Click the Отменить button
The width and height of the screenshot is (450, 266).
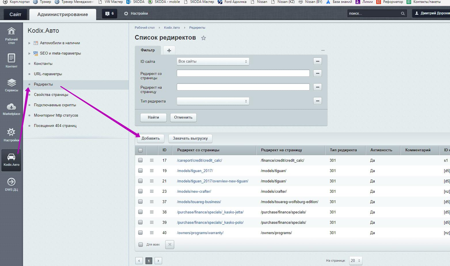[183, 117]
